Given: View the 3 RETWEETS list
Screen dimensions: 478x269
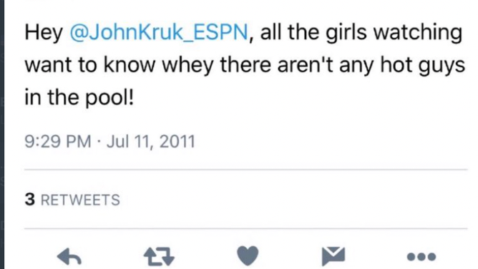Looking at the screenshot, I should (x=72, y=200).
